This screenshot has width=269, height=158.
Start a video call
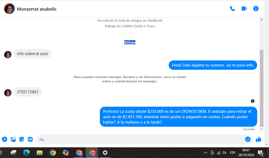coord(244,9)
